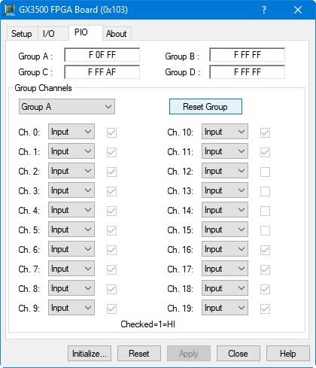Open the Ch. 18 direction dropdown

click(x=225, y=287)
